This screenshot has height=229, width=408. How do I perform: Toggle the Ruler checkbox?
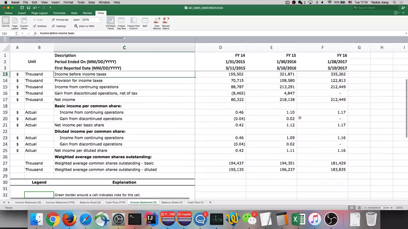34,20
